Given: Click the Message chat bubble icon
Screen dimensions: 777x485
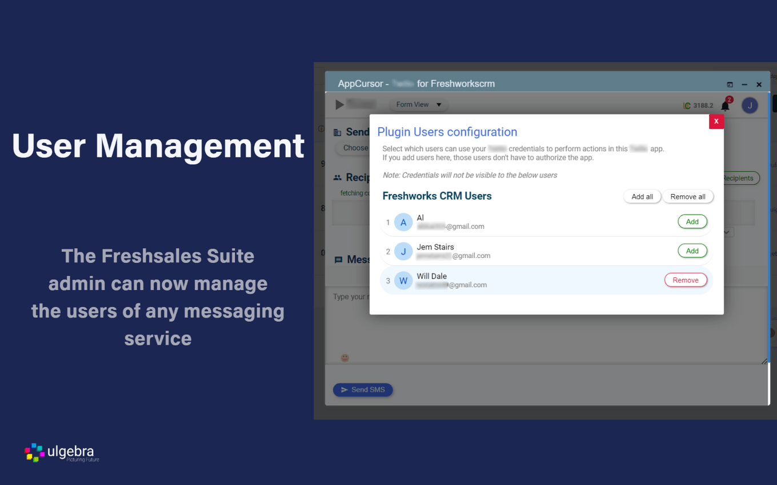Looking at the screenshot, I should click(337, 260).
